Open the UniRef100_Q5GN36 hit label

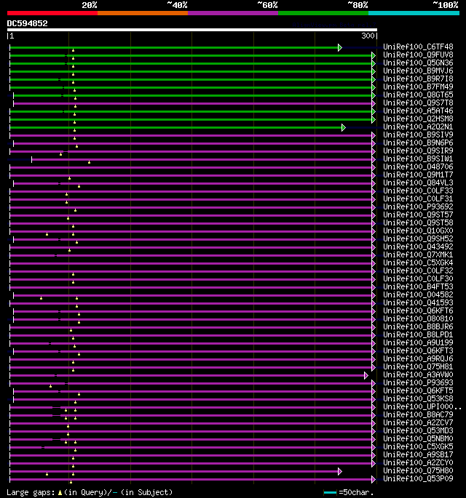(418, 63)
